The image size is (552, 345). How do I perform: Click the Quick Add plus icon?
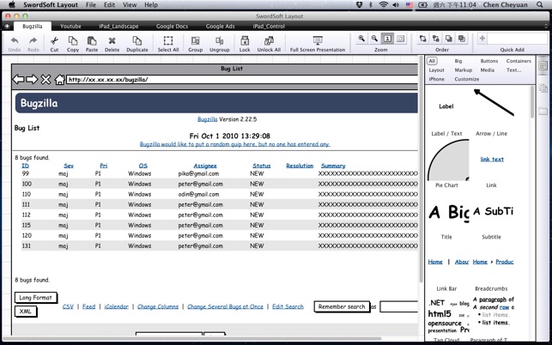point(482,39)
